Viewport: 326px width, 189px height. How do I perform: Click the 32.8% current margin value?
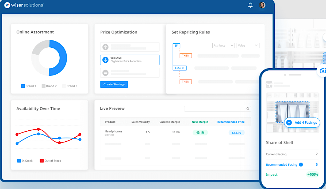(x=176, y=132)
